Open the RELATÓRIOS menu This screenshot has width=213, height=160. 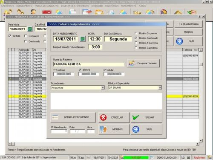click(x=112, y=6)
